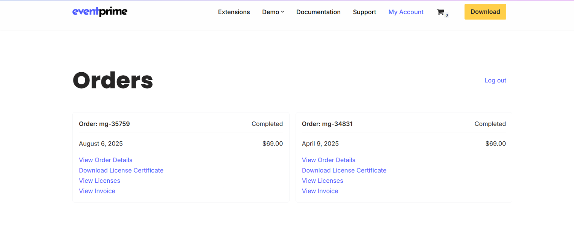Viewport: 574px width, 228px height.
Task: View Licenses for order mg-35759
Action: (x=99, y=180)
